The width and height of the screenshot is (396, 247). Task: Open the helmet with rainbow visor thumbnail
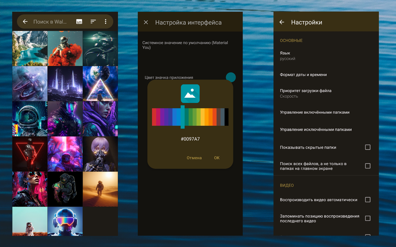(x=65, y=221)
